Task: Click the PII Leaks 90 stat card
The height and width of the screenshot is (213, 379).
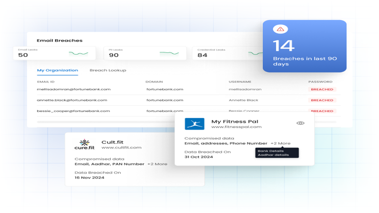Action: [x=145, y=53]
